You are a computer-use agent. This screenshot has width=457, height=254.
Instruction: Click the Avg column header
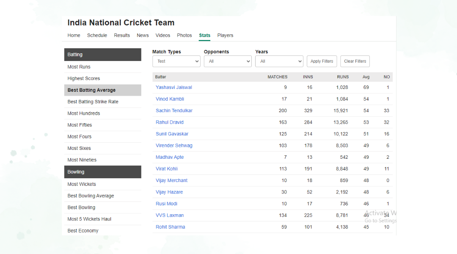tap(366, 77)
